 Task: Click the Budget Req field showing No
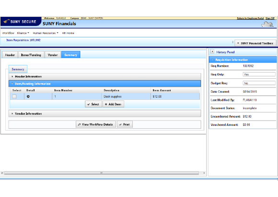[x=259, y=83]
